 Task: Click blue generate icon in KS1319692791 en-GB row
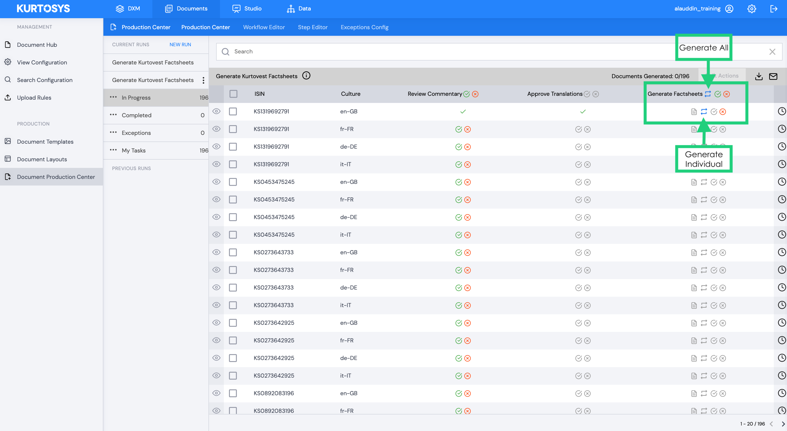[x=704, y=111]
